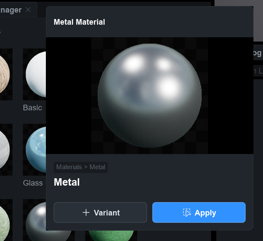Select the white Basic material sphere
Image resolution: width=263 pixels, height=241 pixels.
[x=35, y=74]
